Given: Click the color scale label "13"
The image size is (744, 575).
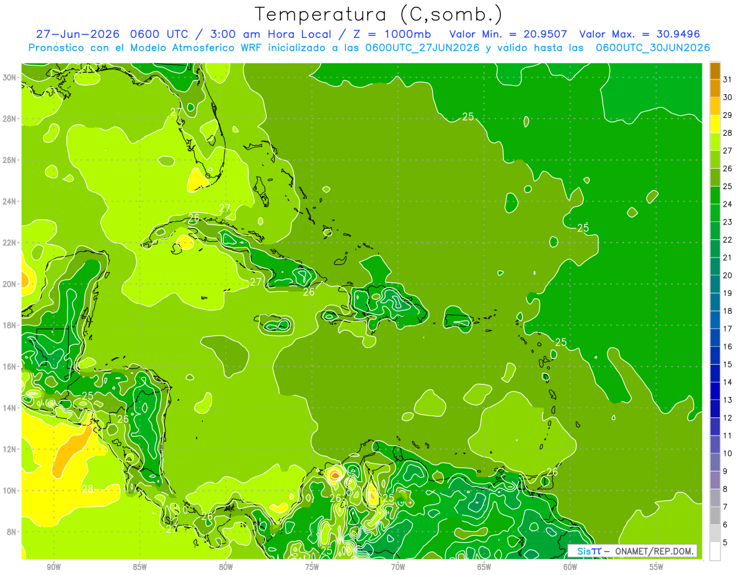Looking at the screenshot, I should pos(728,400).
